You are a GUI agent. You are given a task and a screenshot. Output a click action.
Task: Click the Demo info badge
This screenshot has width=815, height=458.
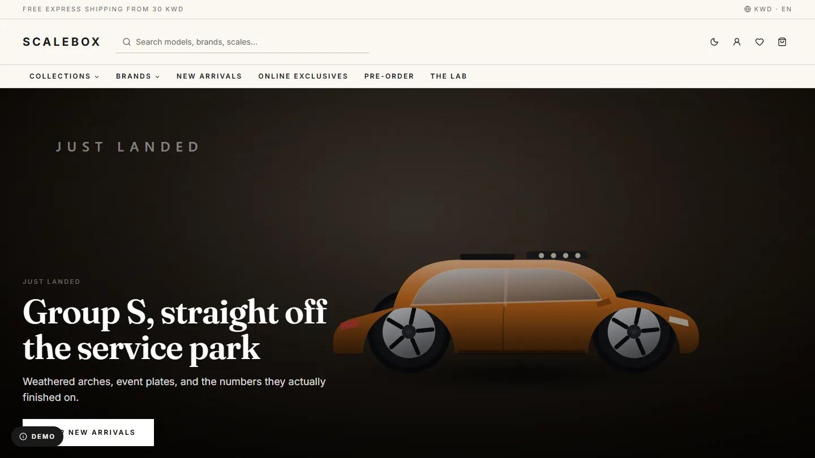[37, 437]
